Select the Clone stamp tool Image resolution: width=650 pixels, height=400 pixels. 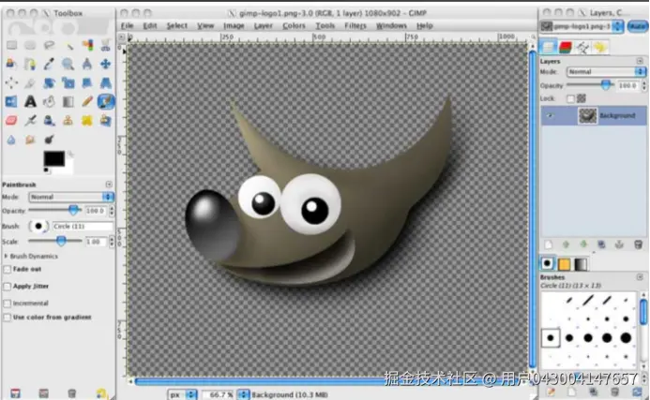click(x=68, y=121)
